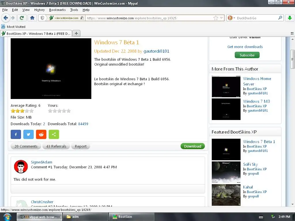Open the 20 Comments section
The height and width of the screenshot is (221, 295).
pyautogui.click(x=26, y=146)
